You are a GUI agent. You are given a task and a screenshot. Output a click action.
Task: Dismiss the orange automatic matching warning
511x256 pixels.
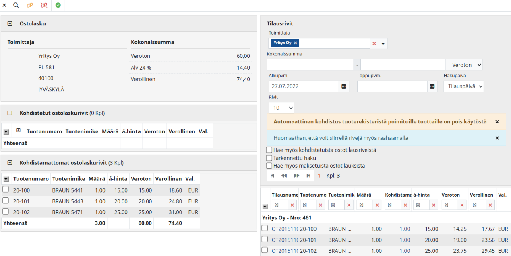coord(497,121)
